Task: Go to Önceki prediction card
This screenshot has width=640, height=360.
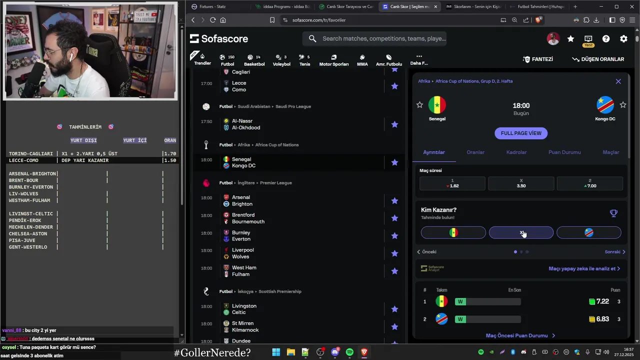Action: click(426, 252)
